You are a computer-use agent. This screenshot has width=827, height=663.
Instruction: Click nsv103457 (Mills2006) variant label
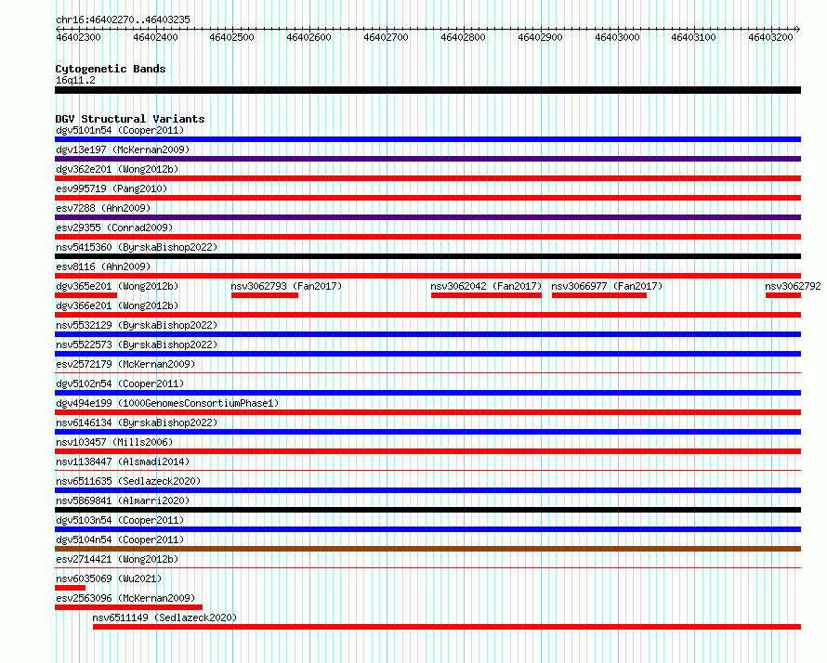point(114,442)
